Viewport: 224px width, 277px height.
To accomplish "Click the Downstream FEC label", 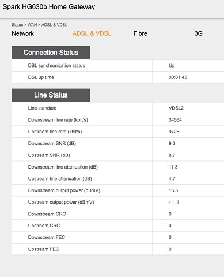I will [x=47, y=237].
